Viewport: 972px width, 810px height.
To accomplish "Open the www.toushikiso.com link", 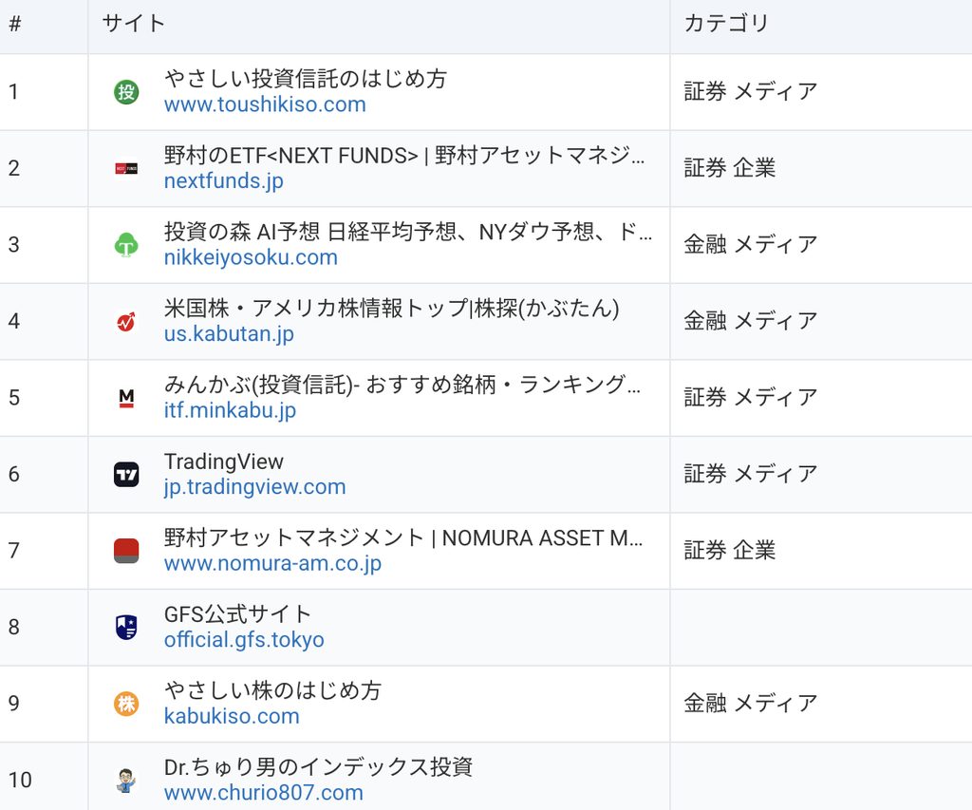I will tap(265, 104).
